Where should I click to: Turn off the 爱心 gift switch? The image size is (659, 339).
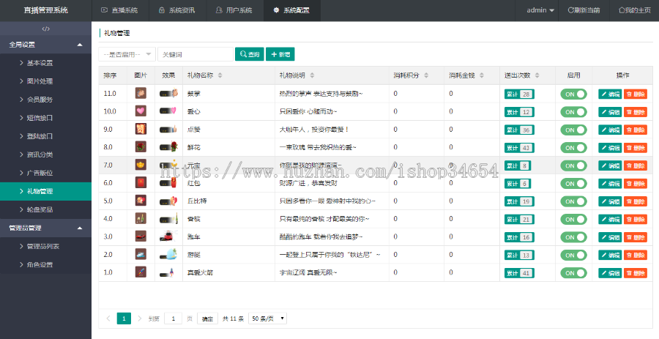573,112
